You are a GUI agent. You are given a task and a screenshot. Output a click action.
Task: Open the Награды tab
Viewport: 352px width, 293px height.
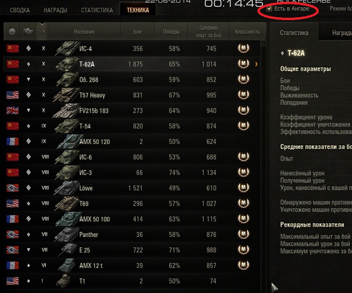coord(55,10)
